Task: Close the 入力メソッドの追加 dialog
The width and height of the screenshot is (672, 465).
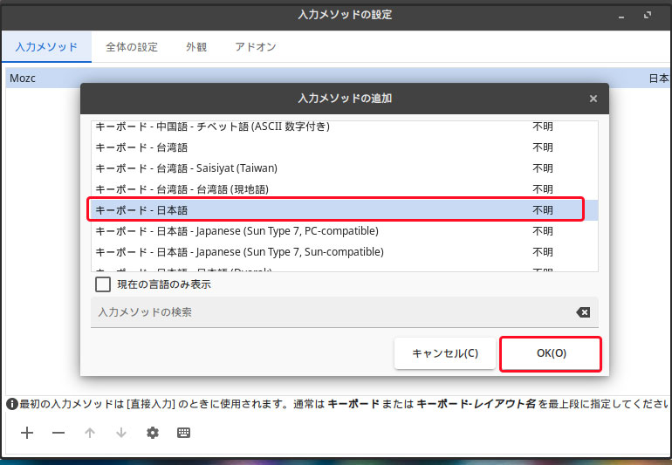Action: tap(593, 99)
